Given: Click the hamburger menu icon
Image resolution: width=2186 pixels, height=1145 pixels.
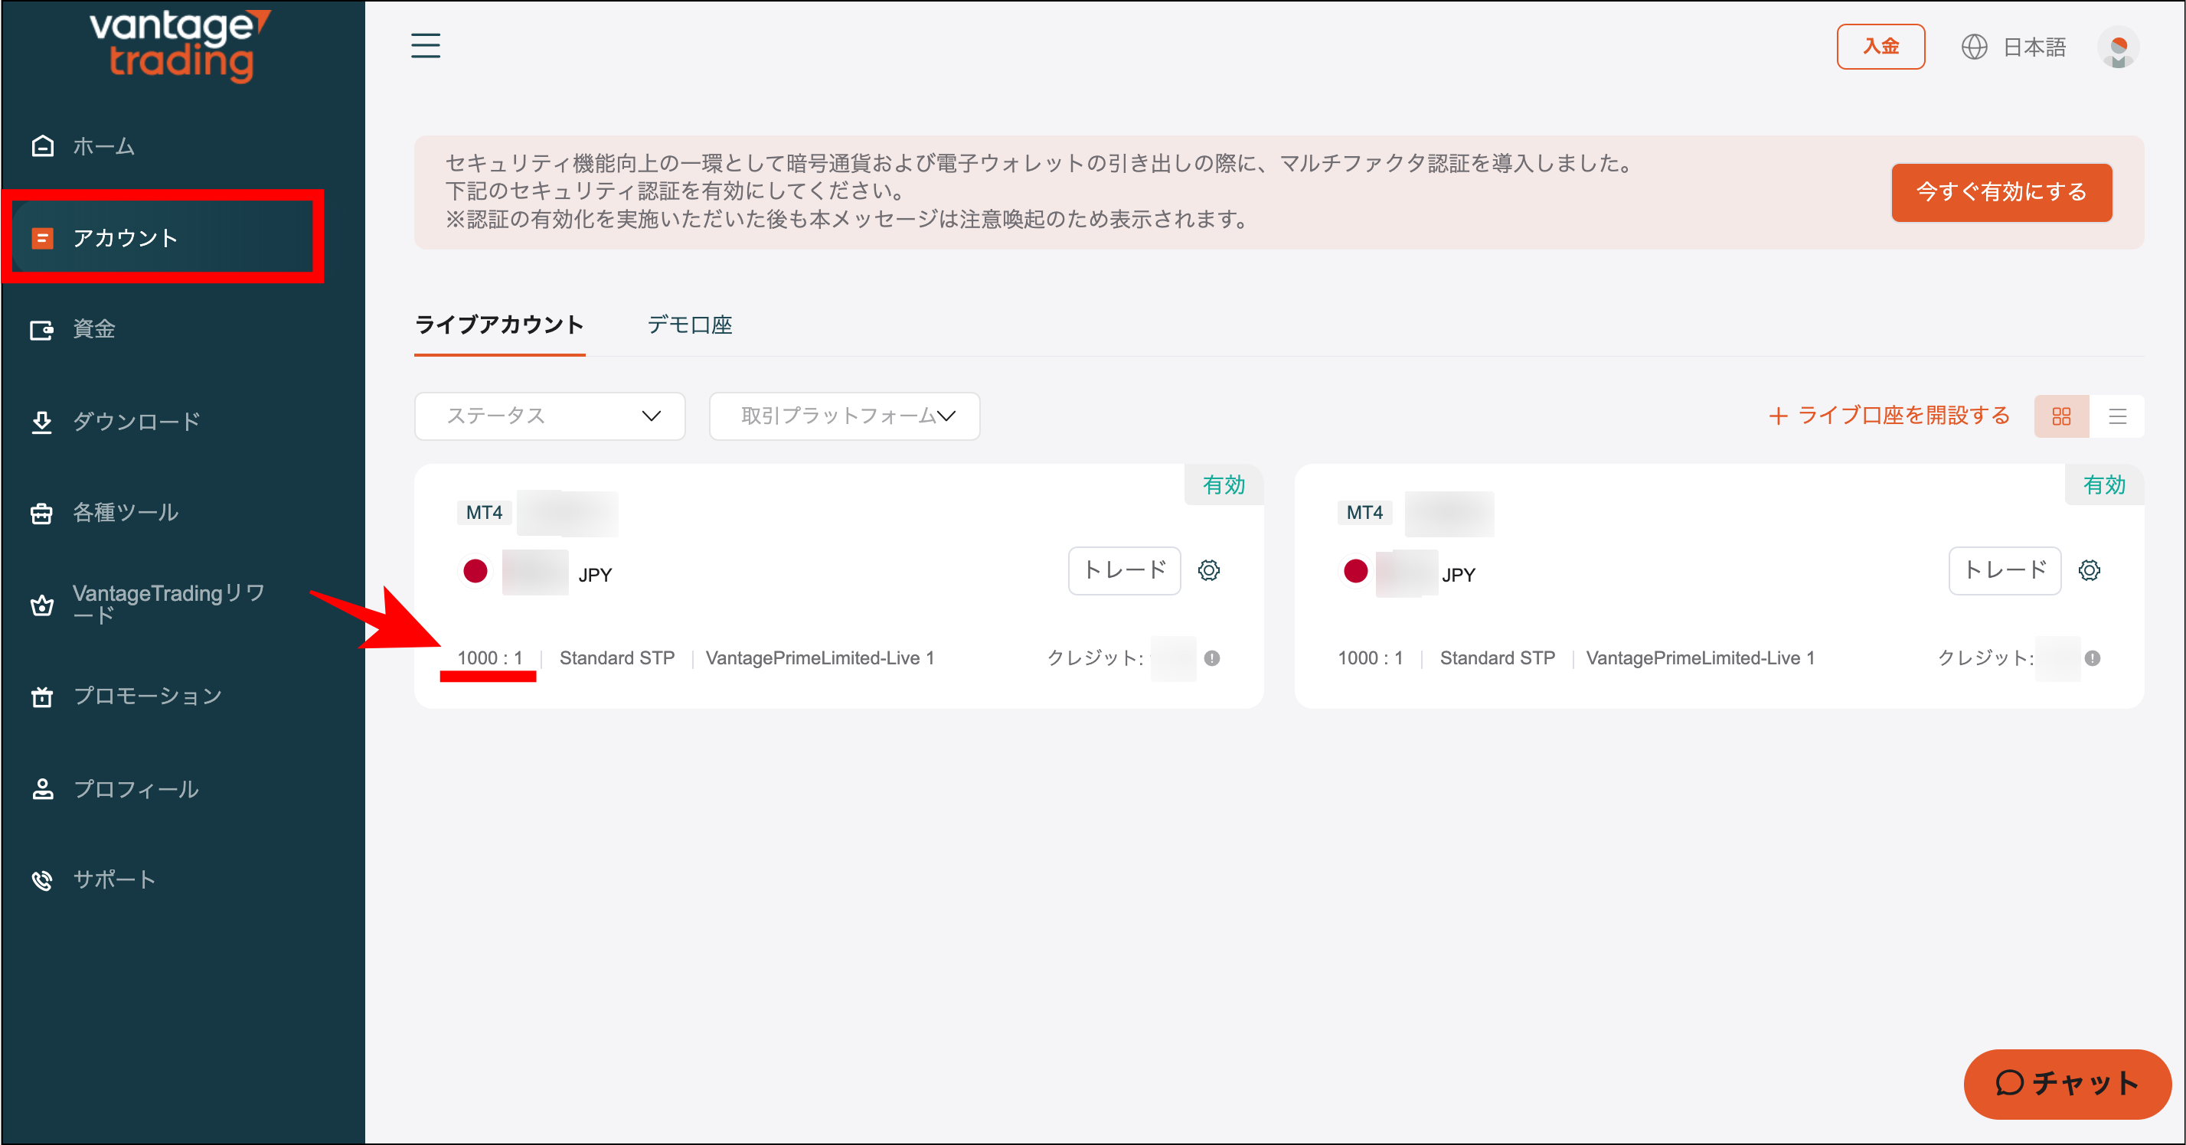Looking at the screenshot, I should 425,46.
